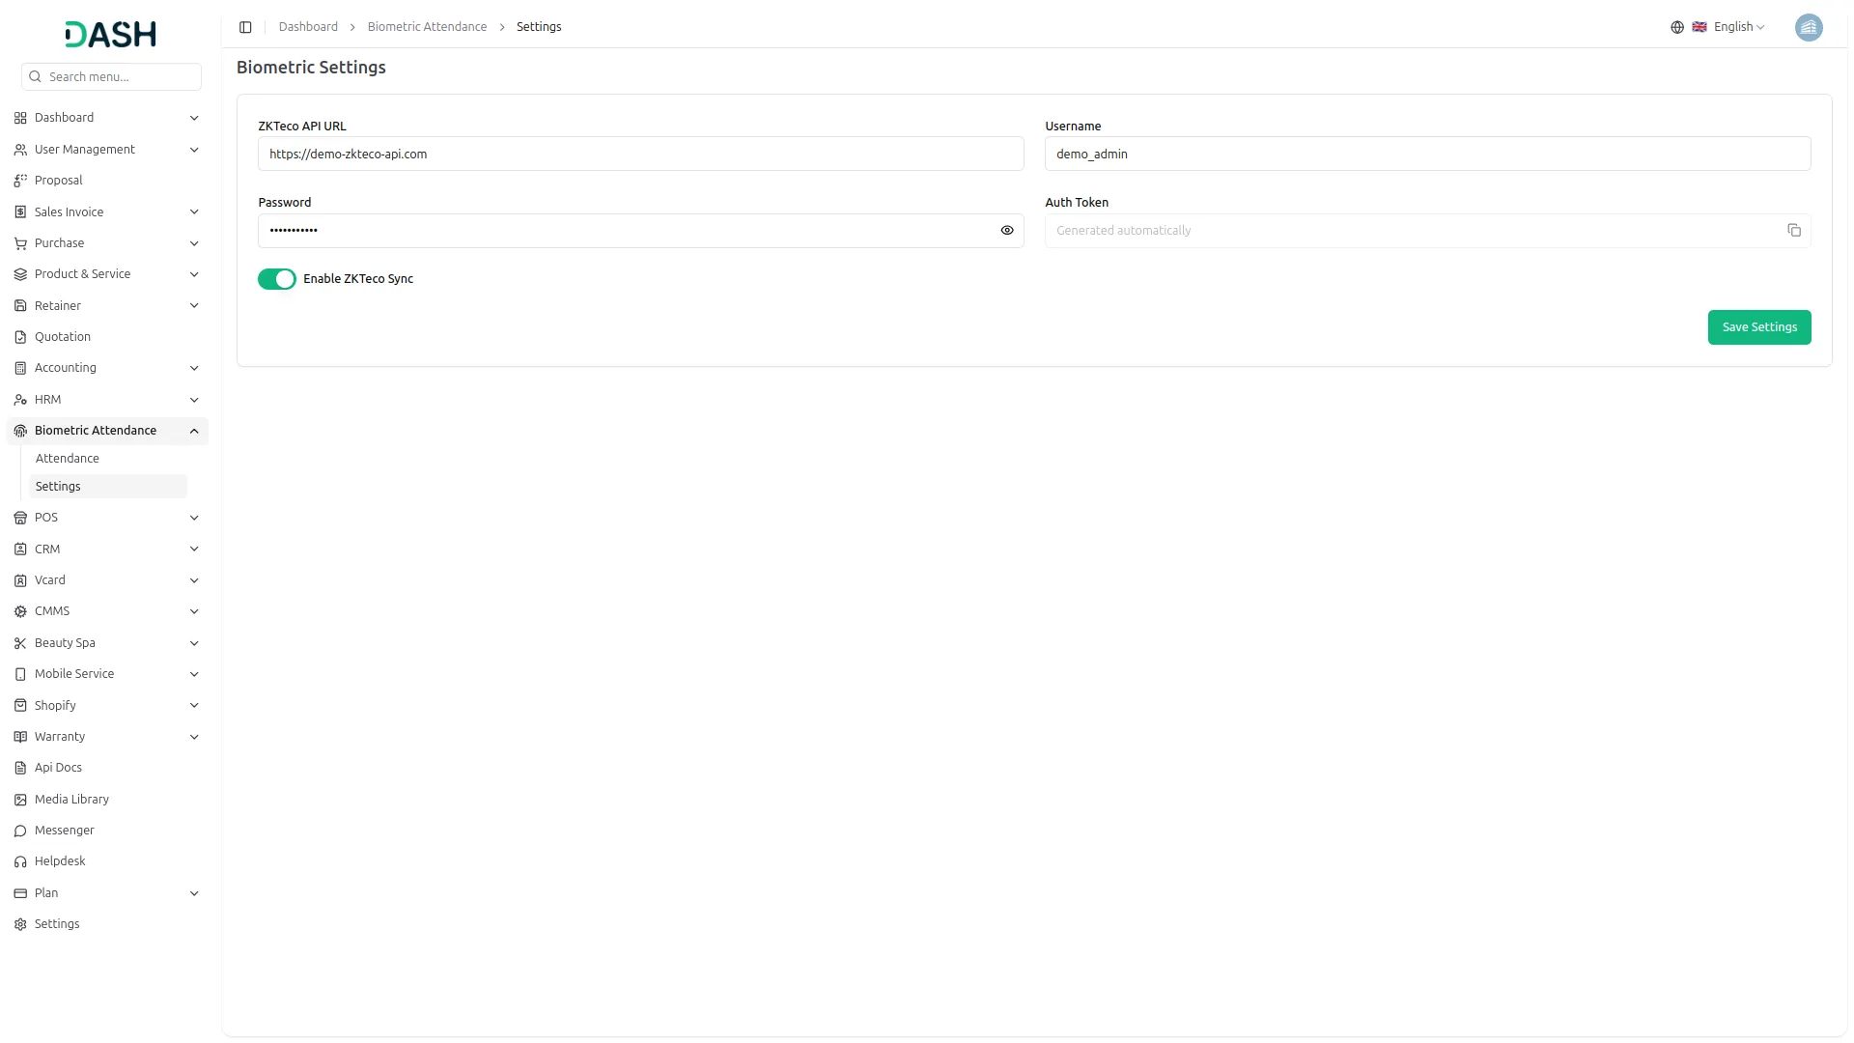
Task: Expand the User Management chevron
Action: click(x=194, y=150)
